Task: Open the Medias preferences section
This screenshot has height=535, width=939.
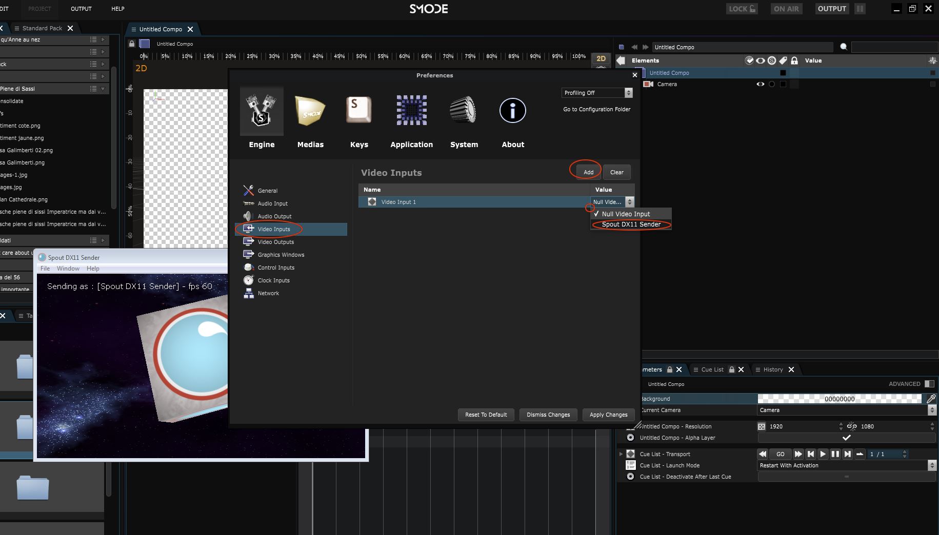Action: pos(310,118)
